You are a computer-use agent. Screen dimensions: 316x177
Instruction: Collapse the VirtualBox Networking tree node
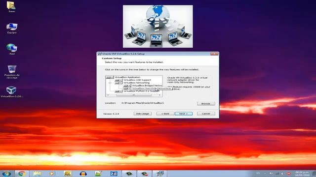point(110,83)
